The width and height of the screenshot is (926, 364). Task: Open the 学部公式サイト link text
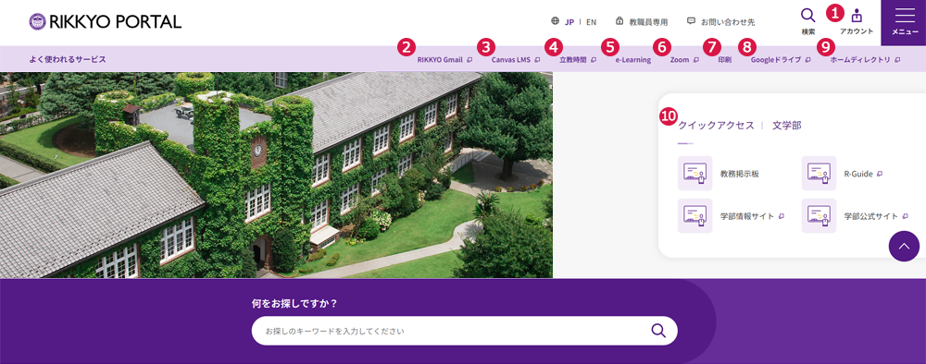[871, 216]
